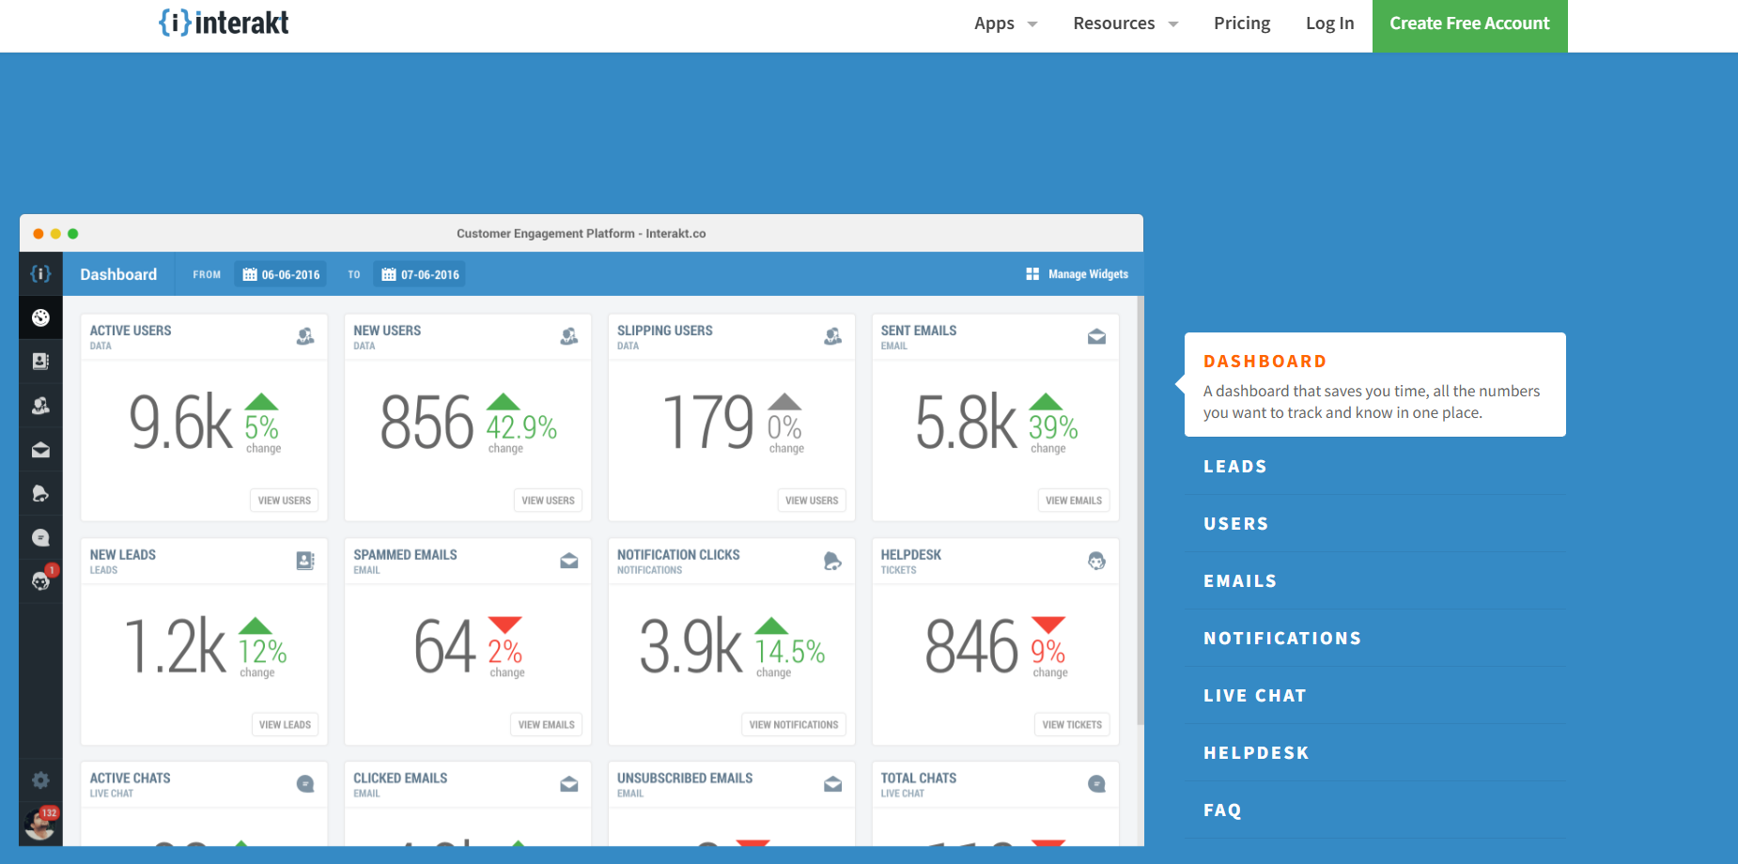
Task: Select the LEADS feature tab
Action: pyautogui.click(x=1234, y=467)
